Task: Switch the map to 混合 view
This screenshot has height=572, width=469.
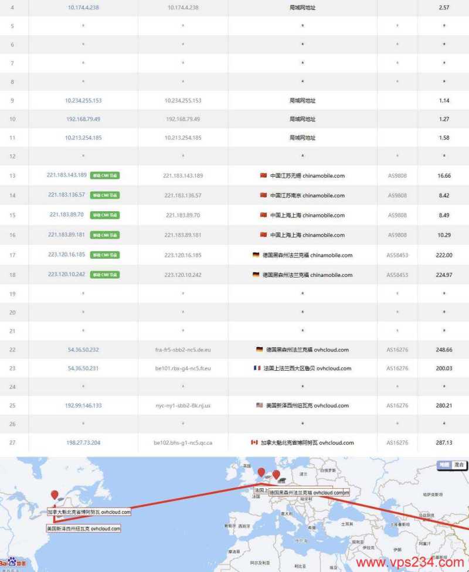Action: click(x=459, y=465)
